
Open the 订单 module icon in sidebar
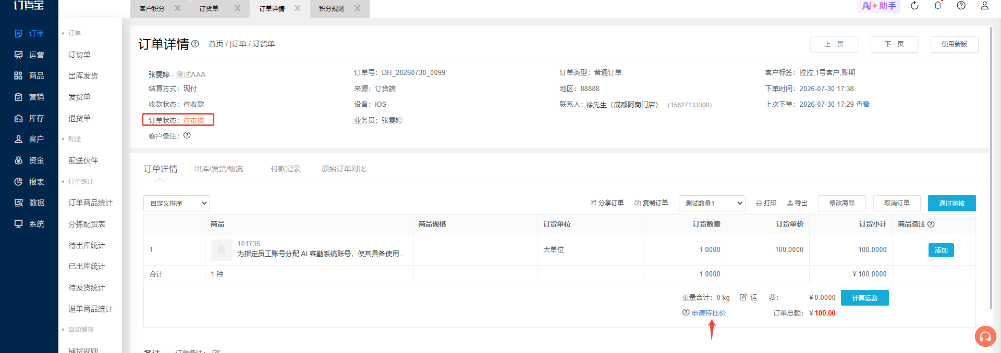18,33
